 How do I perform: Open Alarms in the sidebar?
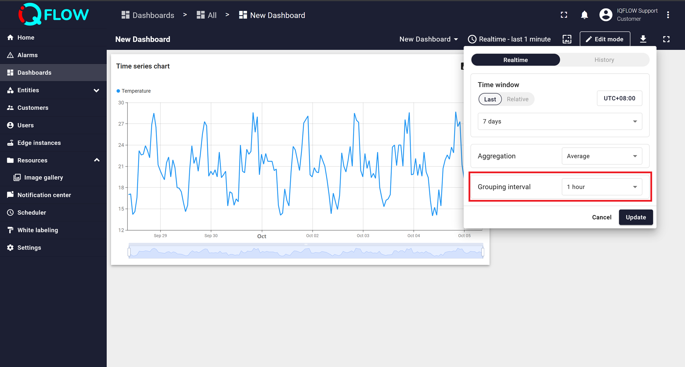coord(27,55)
